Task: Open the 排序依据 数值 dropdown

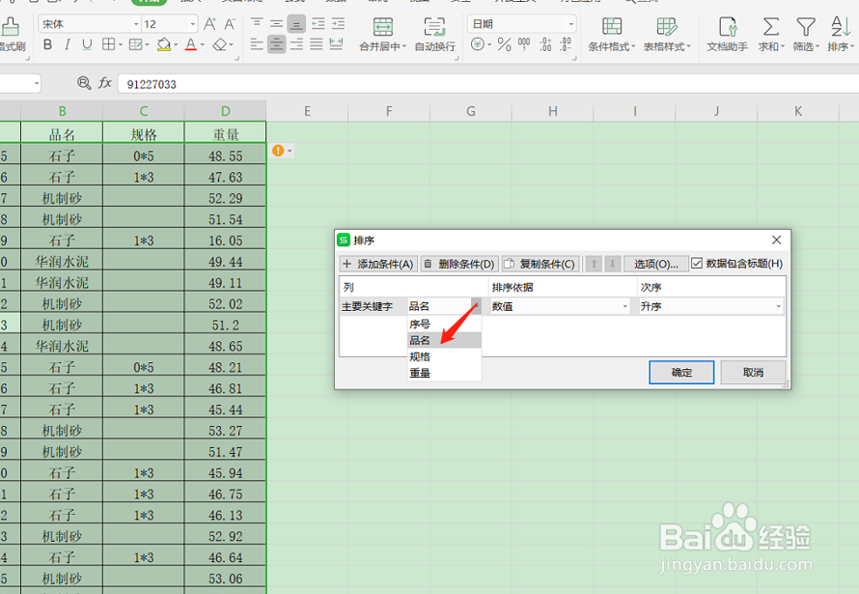Action: tap(560, 306)
